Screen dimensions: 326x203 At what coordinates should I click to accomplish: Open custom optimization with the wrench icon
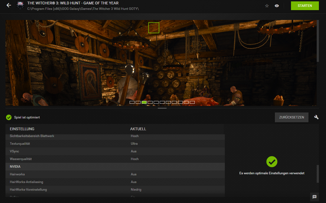pos(316,117)
